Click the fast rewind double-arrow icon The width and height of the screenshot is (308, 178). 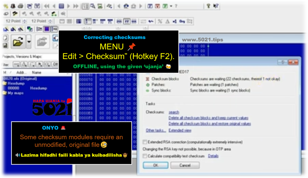click(x=47, y=6)
